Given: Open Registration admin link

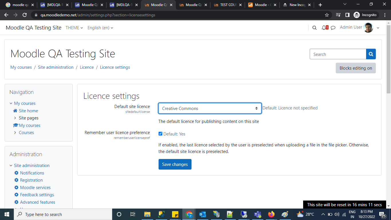Looking at the screenshot, I should pyautogui.click(x=31, y=180).
